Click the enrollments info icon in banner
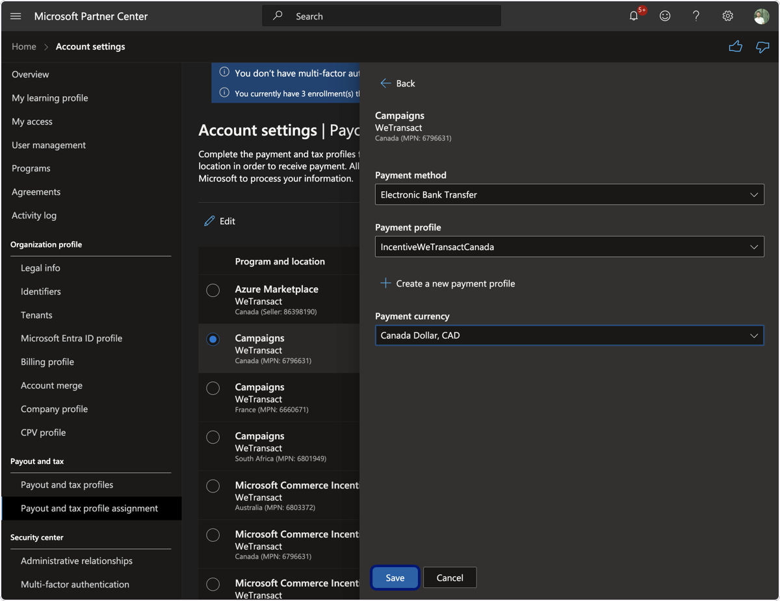Image resolution: width=780 pixels, height=601 pixels. click(224, 92)
